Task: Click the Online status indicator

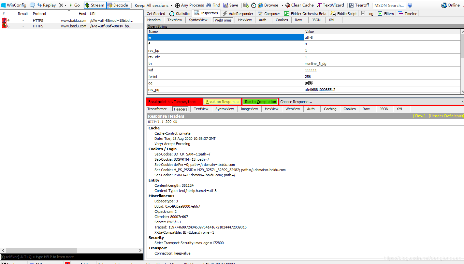Action: [x=450, y=5]
